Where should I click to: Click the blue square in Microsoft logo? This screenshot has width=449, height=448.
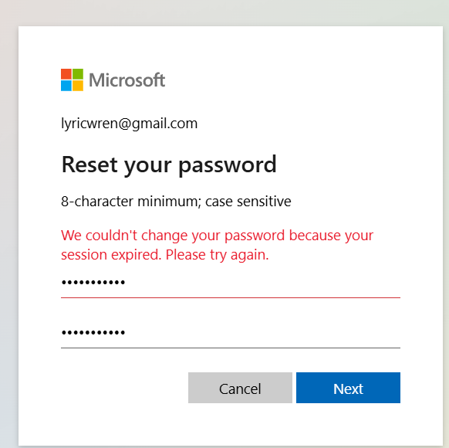click(x=66, y=86)
